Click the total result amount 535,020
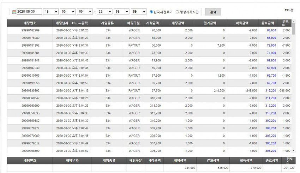 coord(223,168)
